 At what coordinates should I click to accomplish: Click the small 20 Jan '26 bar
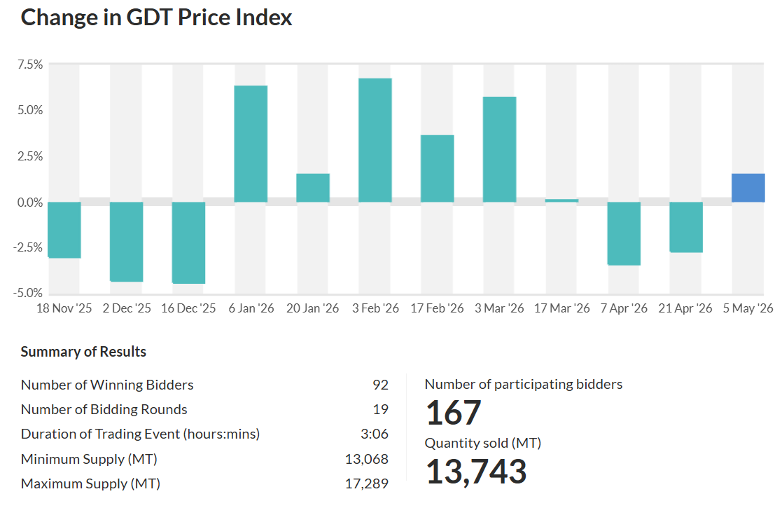313,188
